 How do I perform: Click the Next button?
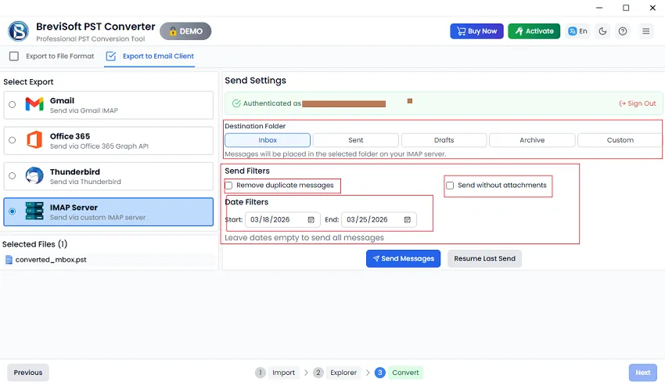[642, 373]
